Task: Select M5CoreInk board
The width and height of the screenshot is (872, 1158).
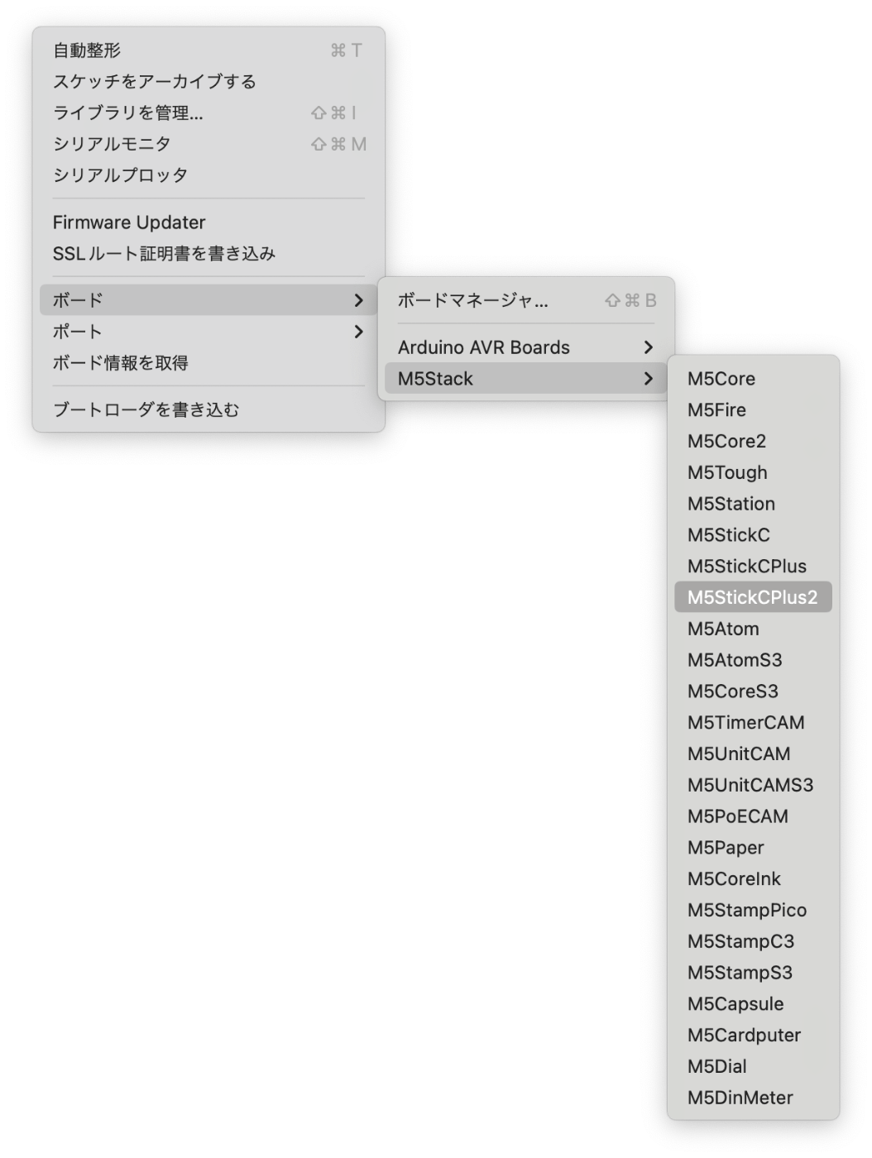Action: click(753, 879)
